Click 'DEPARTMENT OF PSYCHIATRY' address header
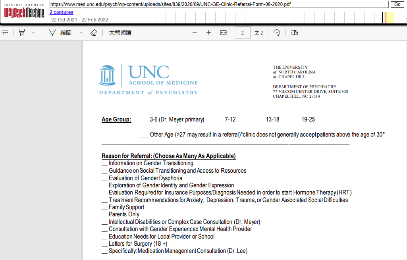The height and width of the screenshot is (260, 407). tap(305, 87)
